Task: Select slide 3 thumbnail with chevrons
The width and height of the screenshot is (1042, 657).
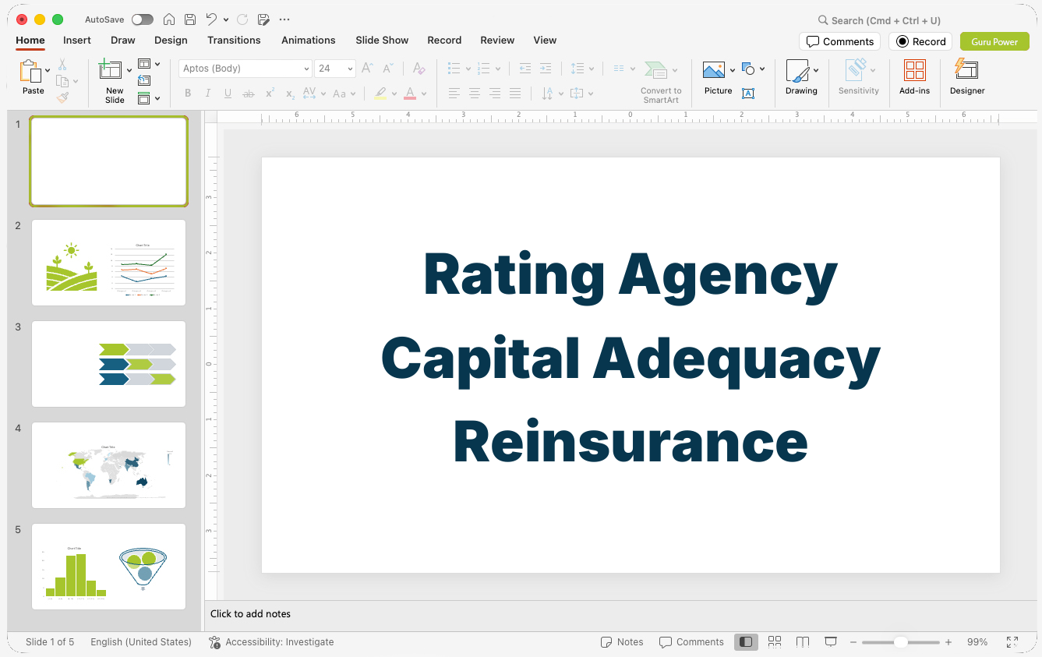Action: coord(108,364)
